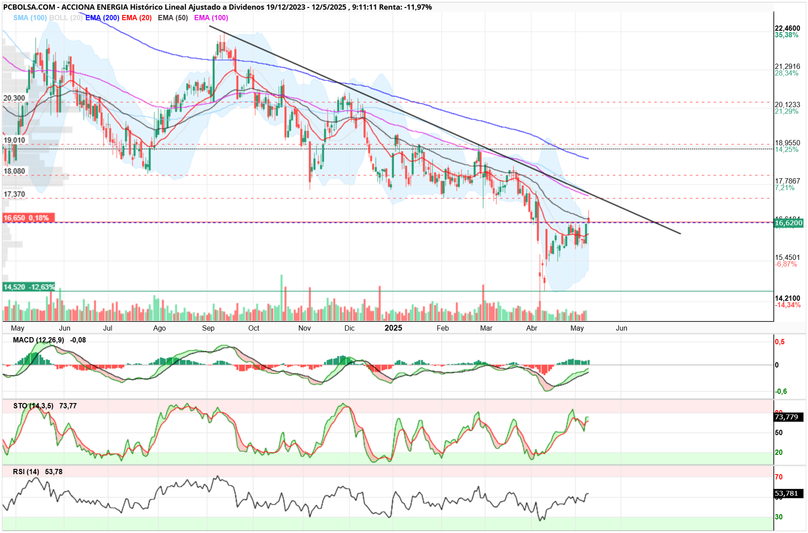
Task: Select the 28,34% axis percentage
Action: (786, 73)
